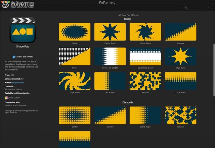Open the Stupid Raisins author link
Image resolution: width=215 pixels, height=148 pixels.
click(18, 83)
